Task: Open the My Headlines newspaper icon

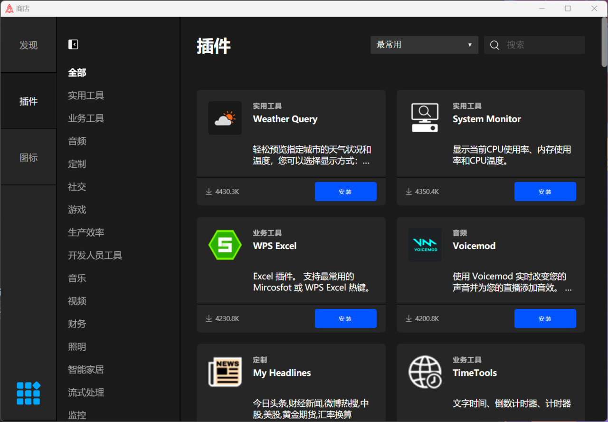Action: pyautogui.click(x=225, y=372)
